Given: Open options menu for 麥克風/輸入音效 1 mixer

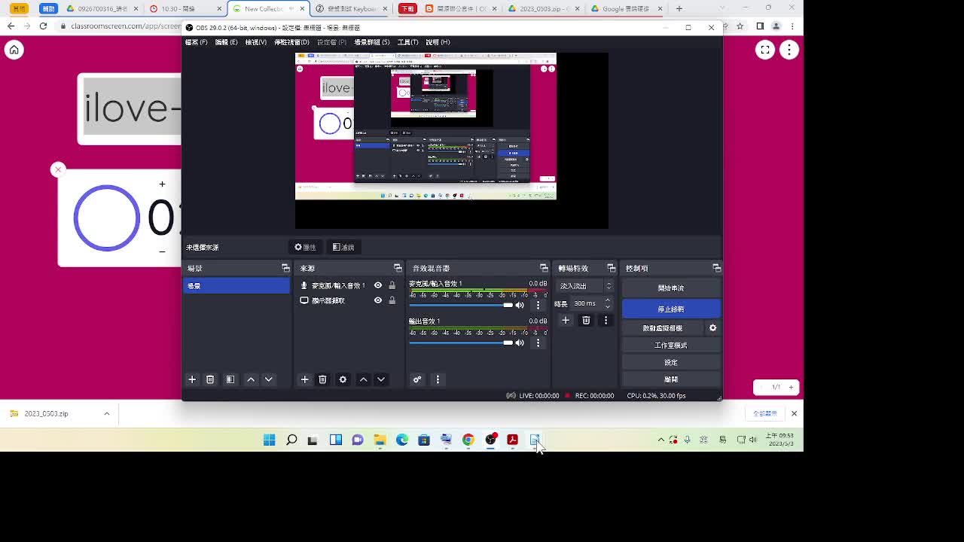Looking at the screenshot, I should (538, 305).
